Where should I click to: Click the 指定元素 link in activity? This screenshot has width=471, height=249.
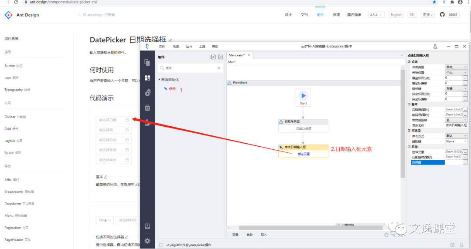(303, 154)
